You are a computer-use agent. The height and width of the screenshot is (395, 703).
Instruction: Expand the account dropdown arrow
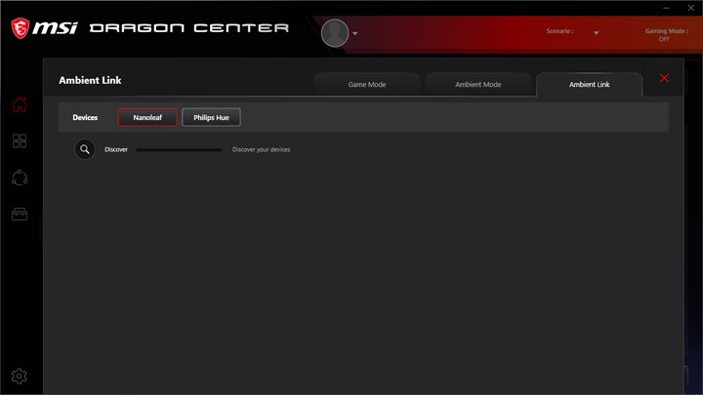click(x=355, y=33)
